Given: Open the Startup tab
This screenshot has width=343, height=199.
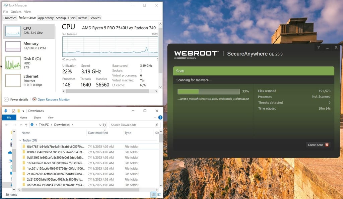Looking at the screenshot, I should point(61,18).
